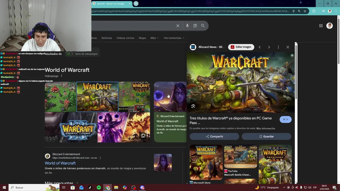340x191 pixels.
Task: Open the Blizzard News source in the preview
Action: pyautogui.click(x=207, y=47)
